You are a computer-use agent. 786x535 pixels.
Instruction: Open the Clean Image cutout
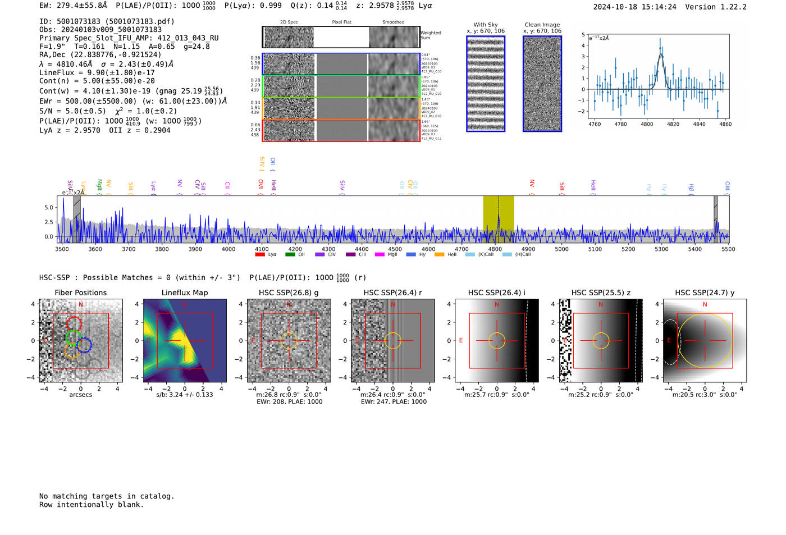[x=542, y=84]
